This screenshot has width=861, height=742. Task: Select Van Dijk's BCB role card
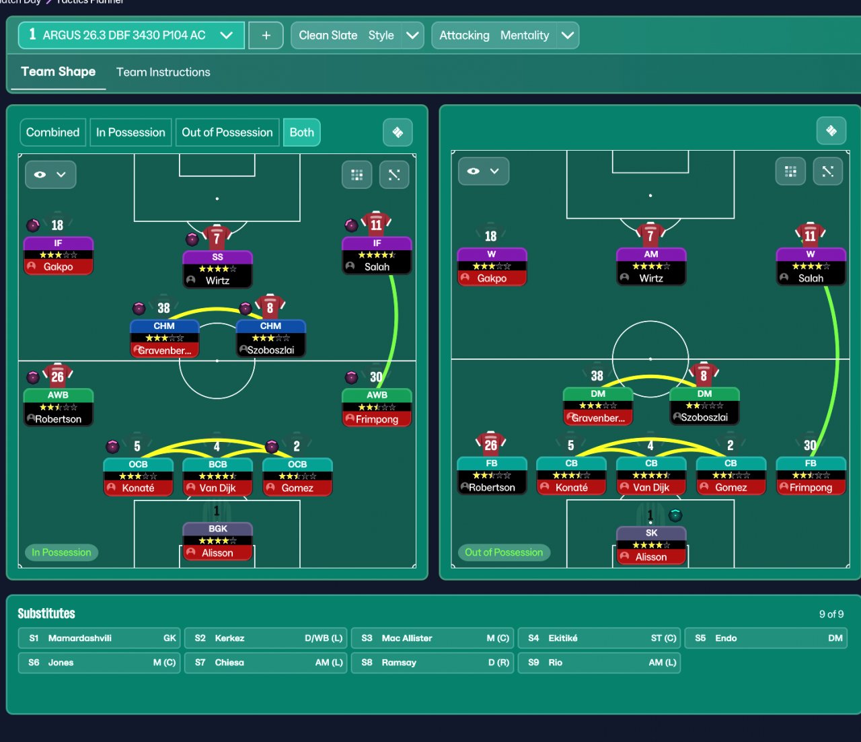(217, 477)
